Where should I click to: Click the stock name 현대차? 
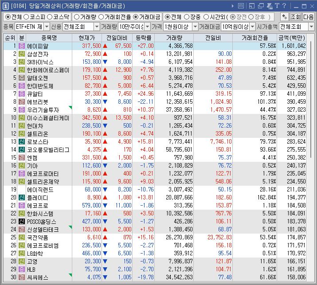(35, 126)
